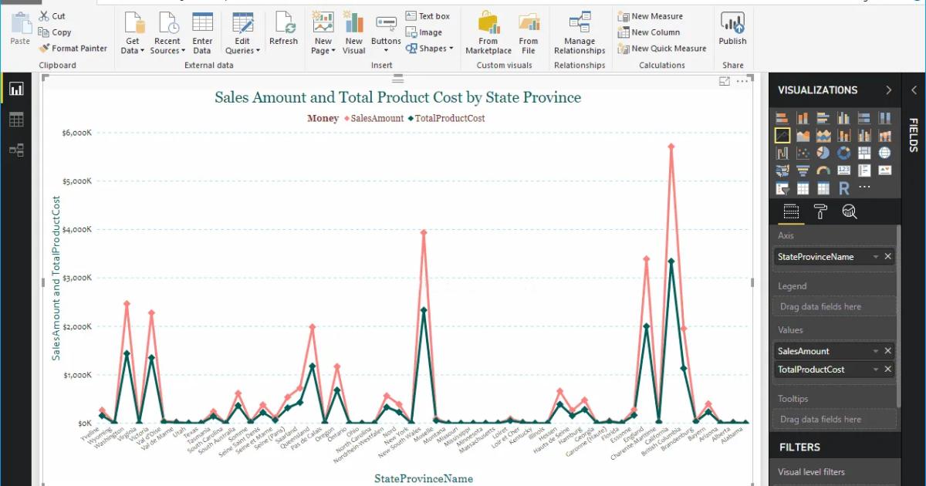
Task: Select the stacked bar chart visualization
Action: pos(782,118)
